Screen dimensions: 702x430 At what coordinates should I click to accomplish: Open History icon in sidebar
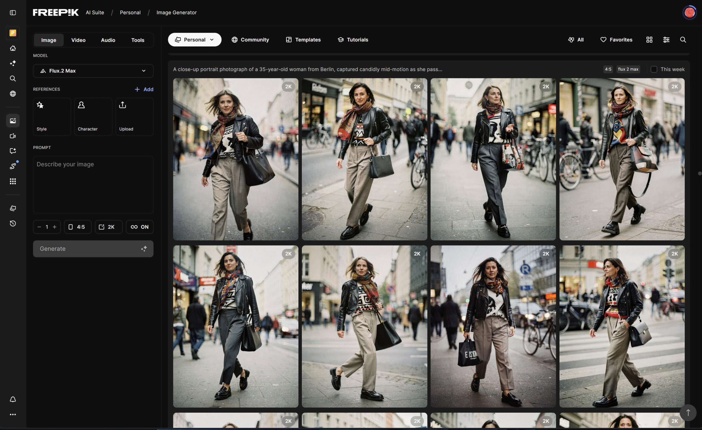tap(13, 224)
